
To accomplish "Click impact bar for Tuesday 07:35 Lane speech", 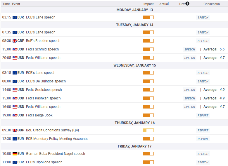I will point(148,32).
